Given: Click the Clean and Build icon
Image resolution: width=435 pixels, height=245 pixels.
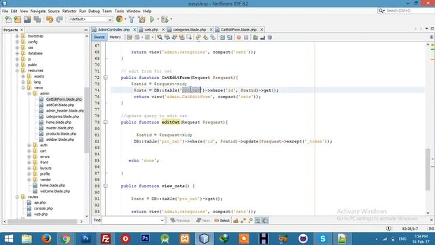Looking at the screenshot, I should (x=142, y=19).
